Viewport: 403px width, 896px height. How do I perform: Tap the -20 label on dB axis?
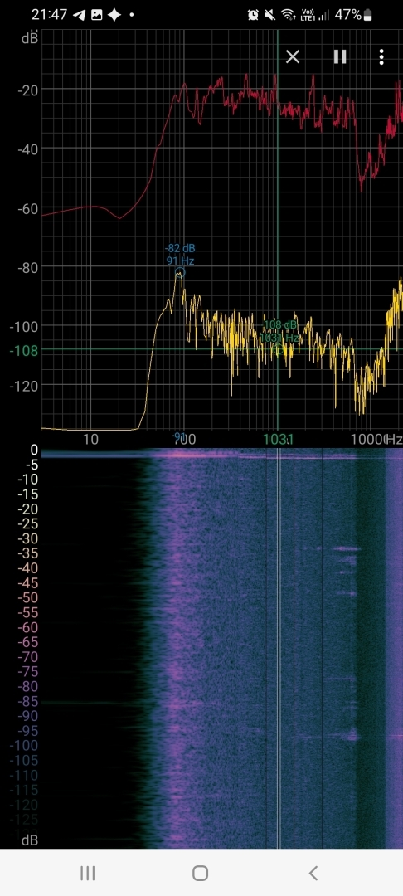click(27, 90)
